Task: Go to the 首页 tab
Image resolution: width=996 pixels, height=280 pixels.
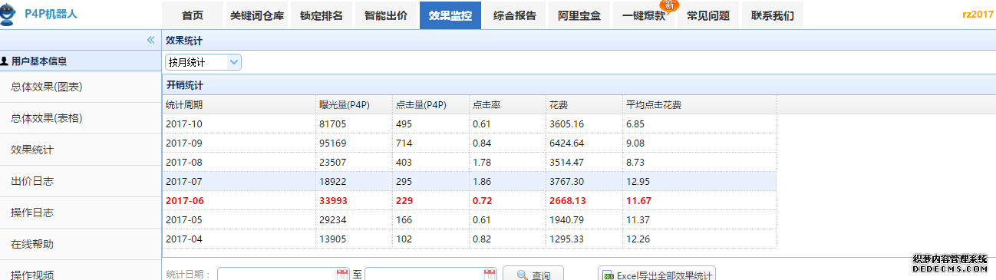Action: (193, 16)
